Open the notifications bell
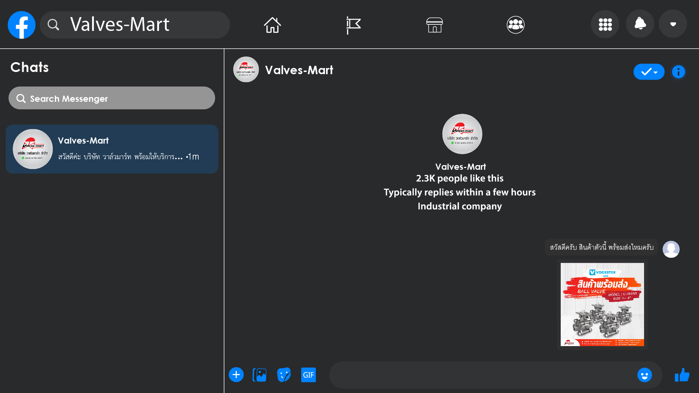 tap(640, 24)
